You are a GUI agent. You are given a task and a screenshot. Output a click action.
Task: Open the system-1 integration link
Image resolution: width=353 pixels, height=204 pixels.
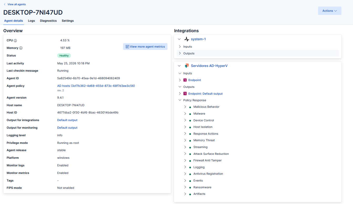click(x=198, y=39)
